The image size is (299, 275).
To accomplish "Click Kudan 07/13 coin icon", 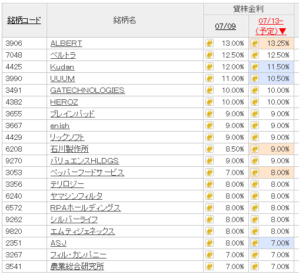I will click(x=255, y=66).
